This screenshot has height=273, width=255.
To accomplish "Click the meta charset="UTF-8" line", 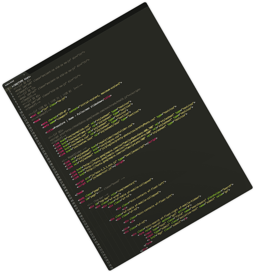I will [x=56, y=117].
